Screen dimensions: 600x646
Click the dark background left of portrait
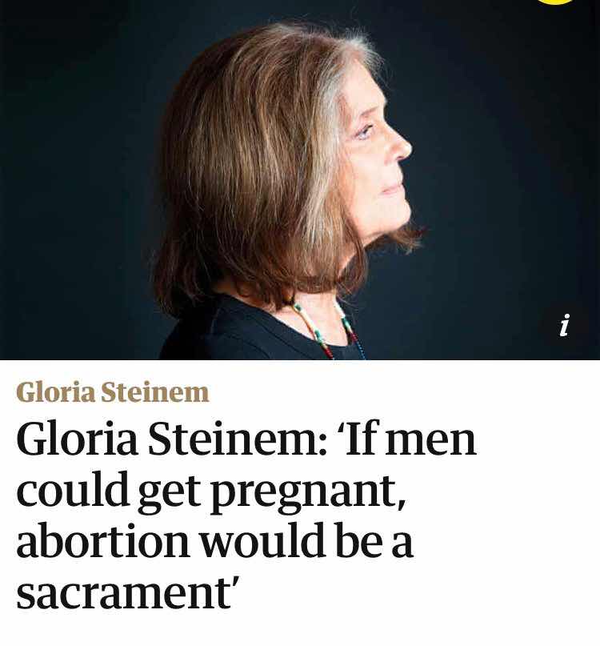74,177
